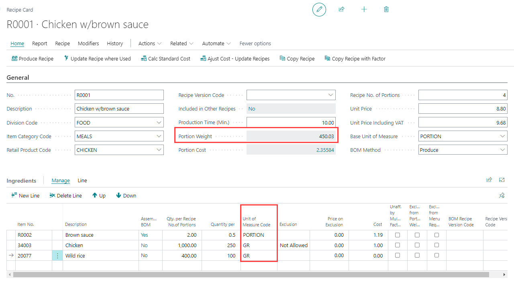This screenshot has height=286, width=514.
Task: Switch to the Modifiers tab
Action: [88, 43]
